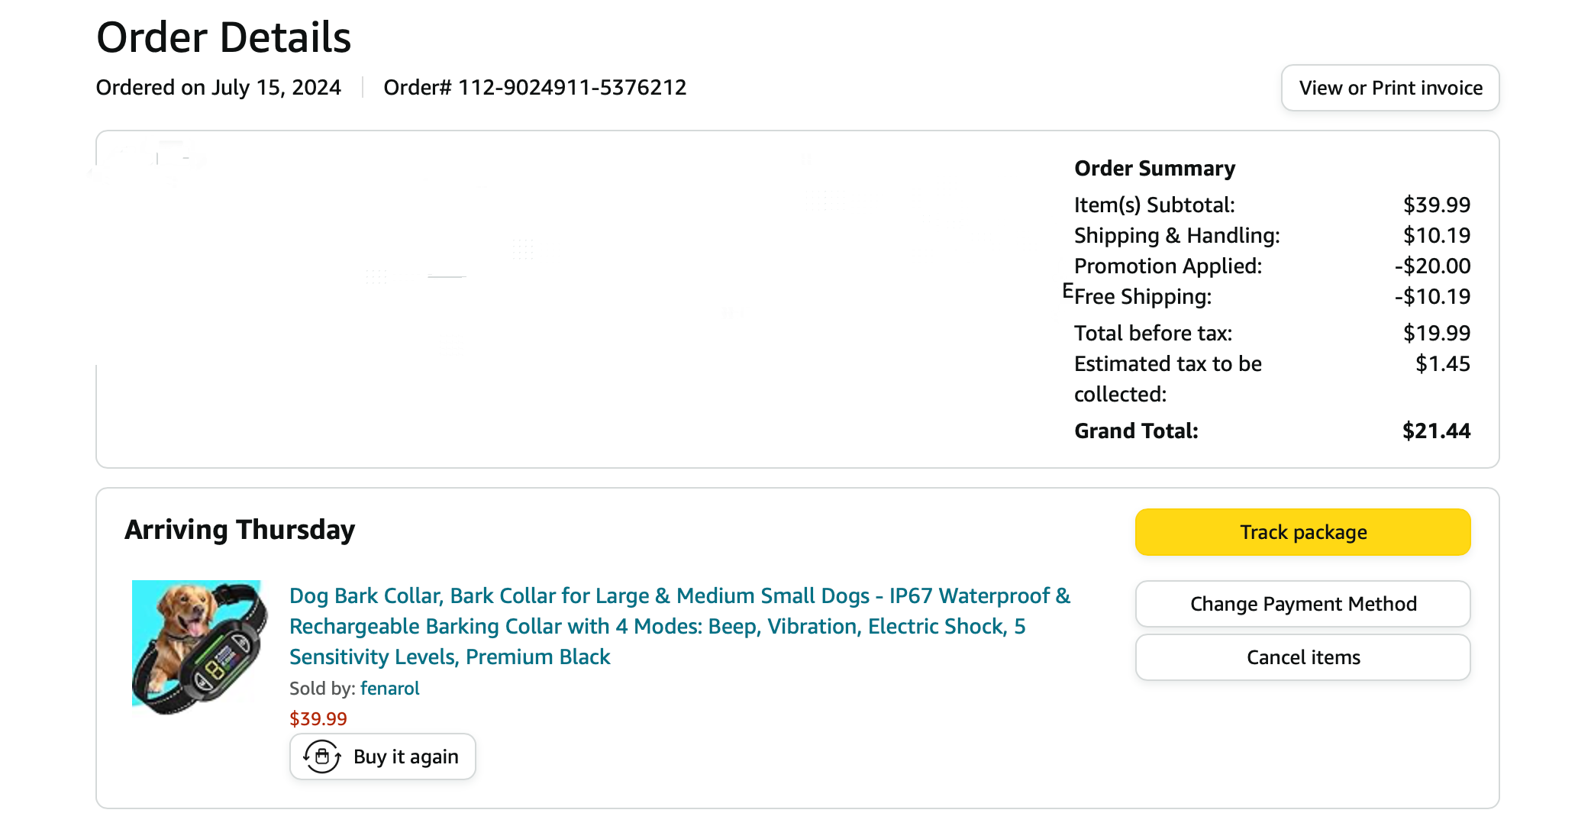Click the Shipping & Handling label

pos(1176,236)
